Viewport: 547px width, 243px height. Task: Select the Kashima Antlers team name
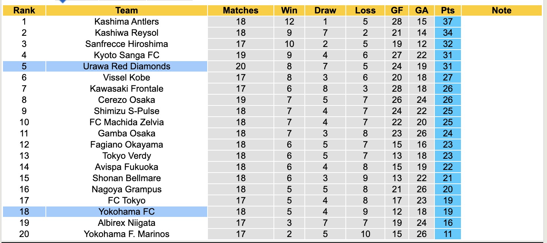pos(127,22)
